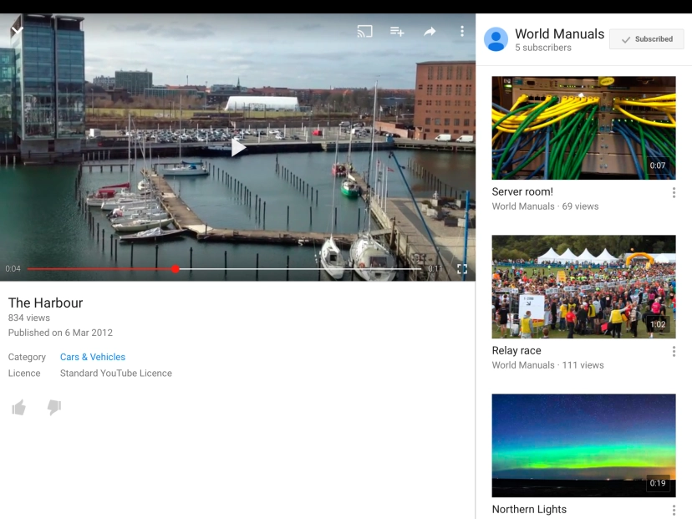This screenshot has width=692, height=519.
Task: Enter fullscreen mode
Action: 462,269
